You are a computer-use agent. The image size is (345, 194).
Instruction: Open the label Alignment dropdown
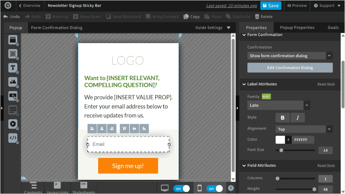pos(304,129)
